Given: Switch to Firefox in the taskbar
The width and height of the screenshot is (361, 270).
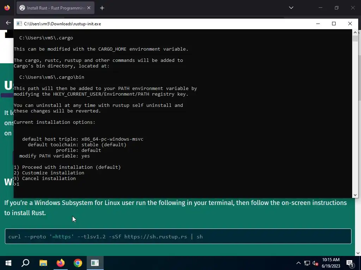Looking at the screenshot, I should (61, 263).
